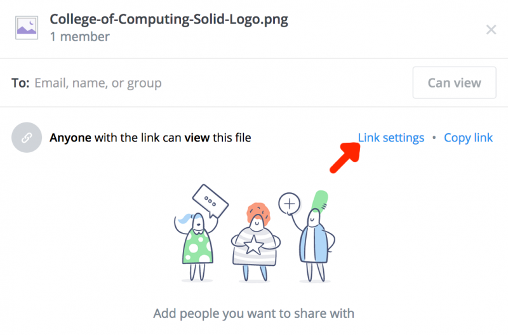The width and height of the screenshot is (508, 335).
Task: Click Add people you want to share with
Action: 253,313
